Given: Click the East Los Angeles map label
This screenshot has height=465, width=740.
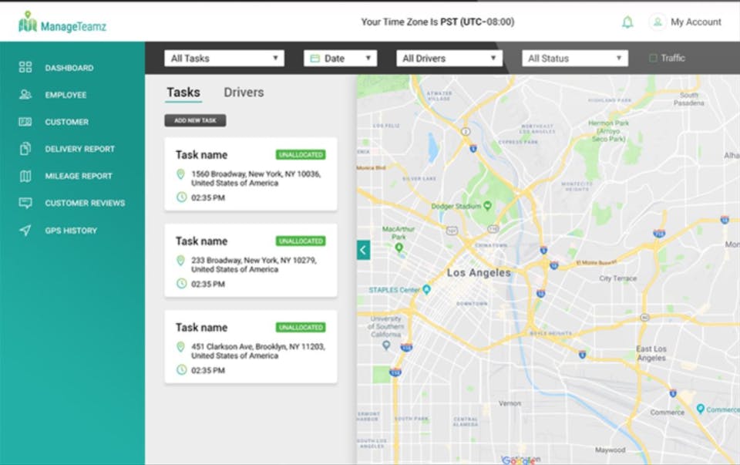Looking at the screenshot, I should pos(651,353).
